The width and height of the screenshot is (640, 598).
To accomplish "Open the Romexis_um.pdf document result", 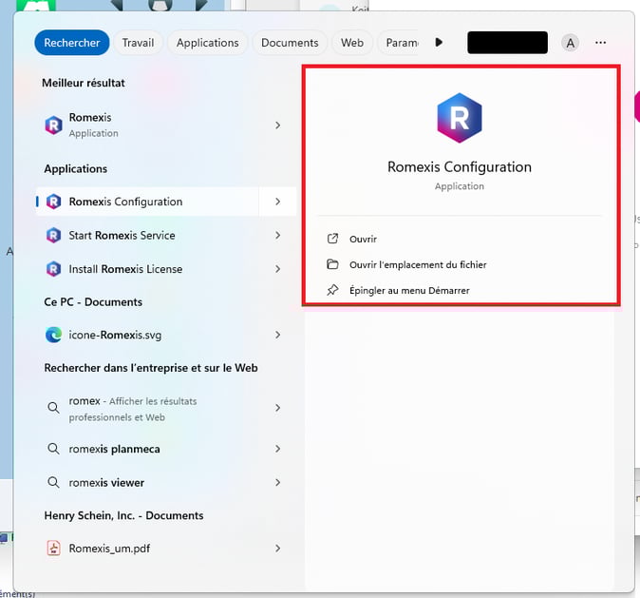I will tap(166, 549).
